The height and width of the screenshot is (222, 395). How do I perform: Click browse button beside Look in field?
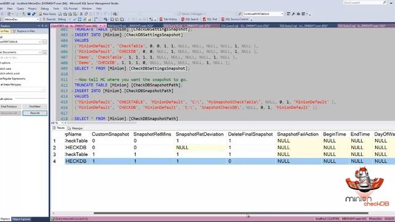point(45,52)
